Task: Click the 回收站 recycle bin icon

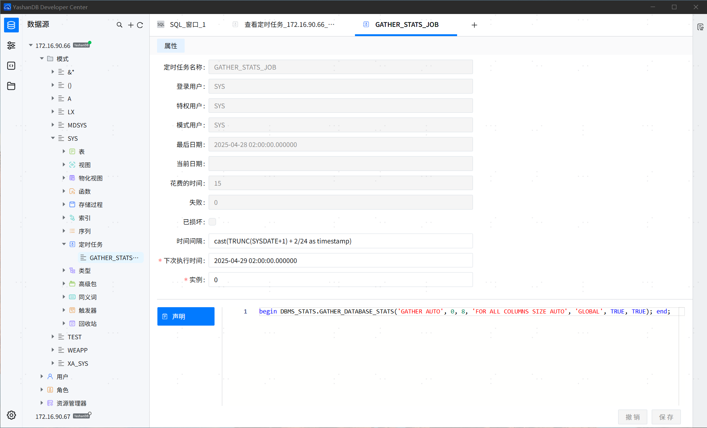Action: [x=72, y=323]
